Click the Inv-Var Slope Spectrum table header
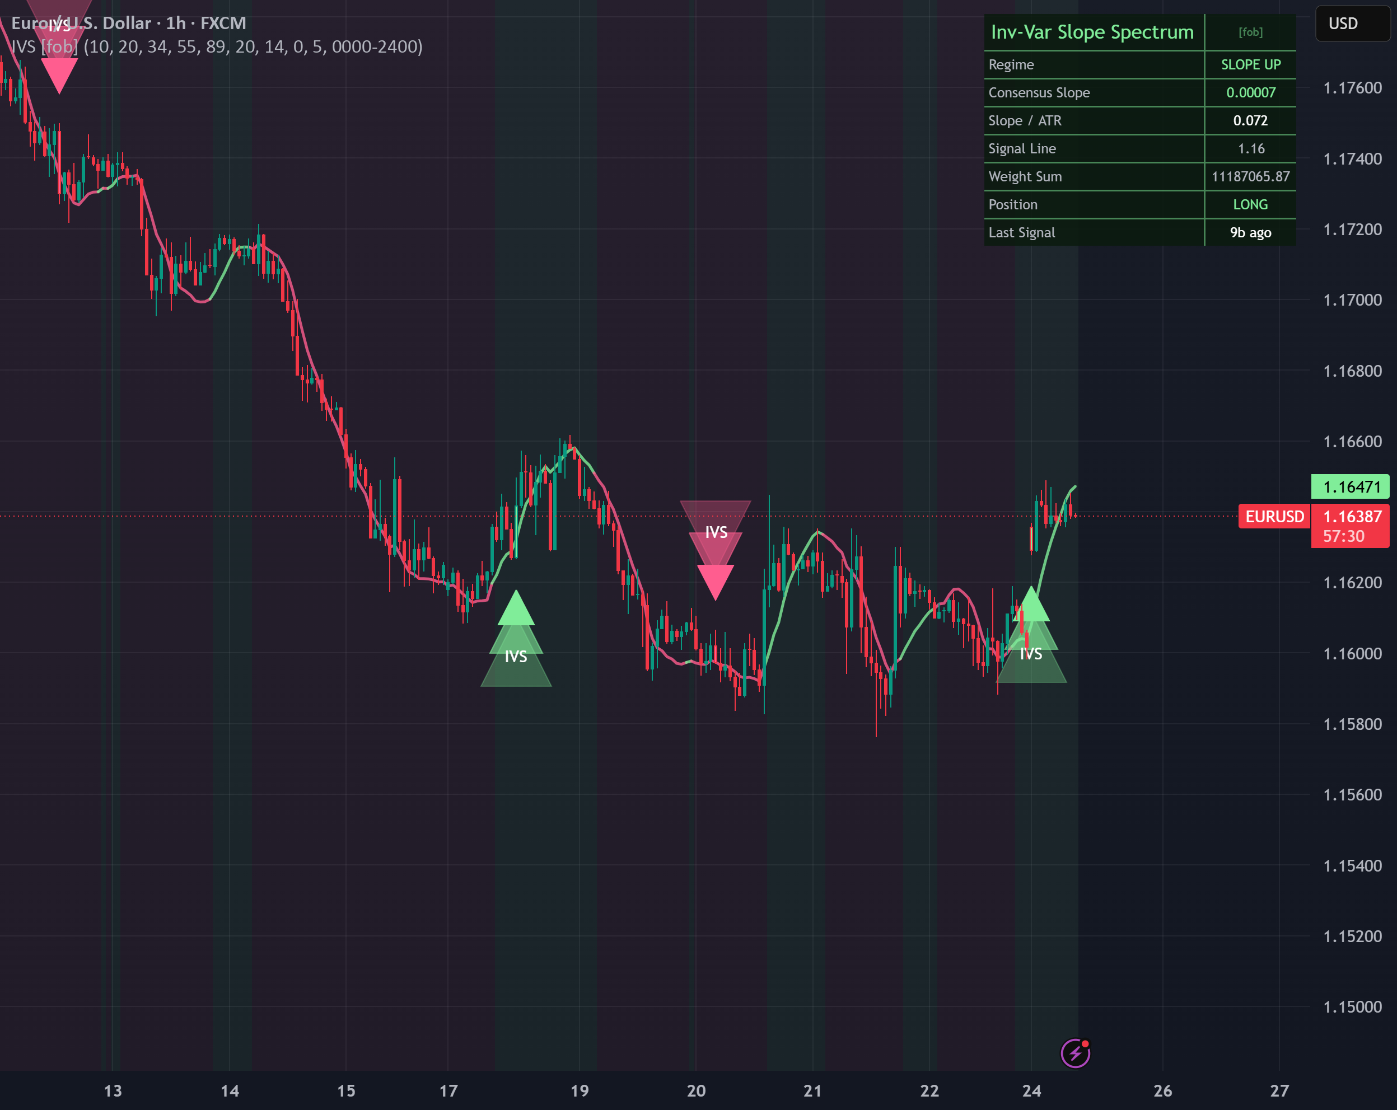Viewport: 1397px width, 1110px height. coord(1092,32)
